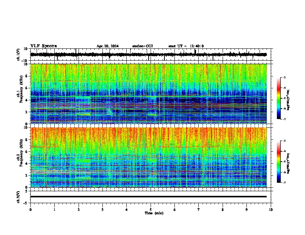The image size is (305, 235).
Task: Click the ch.1 frequency spectrogram image
Action: pos(148,94)
